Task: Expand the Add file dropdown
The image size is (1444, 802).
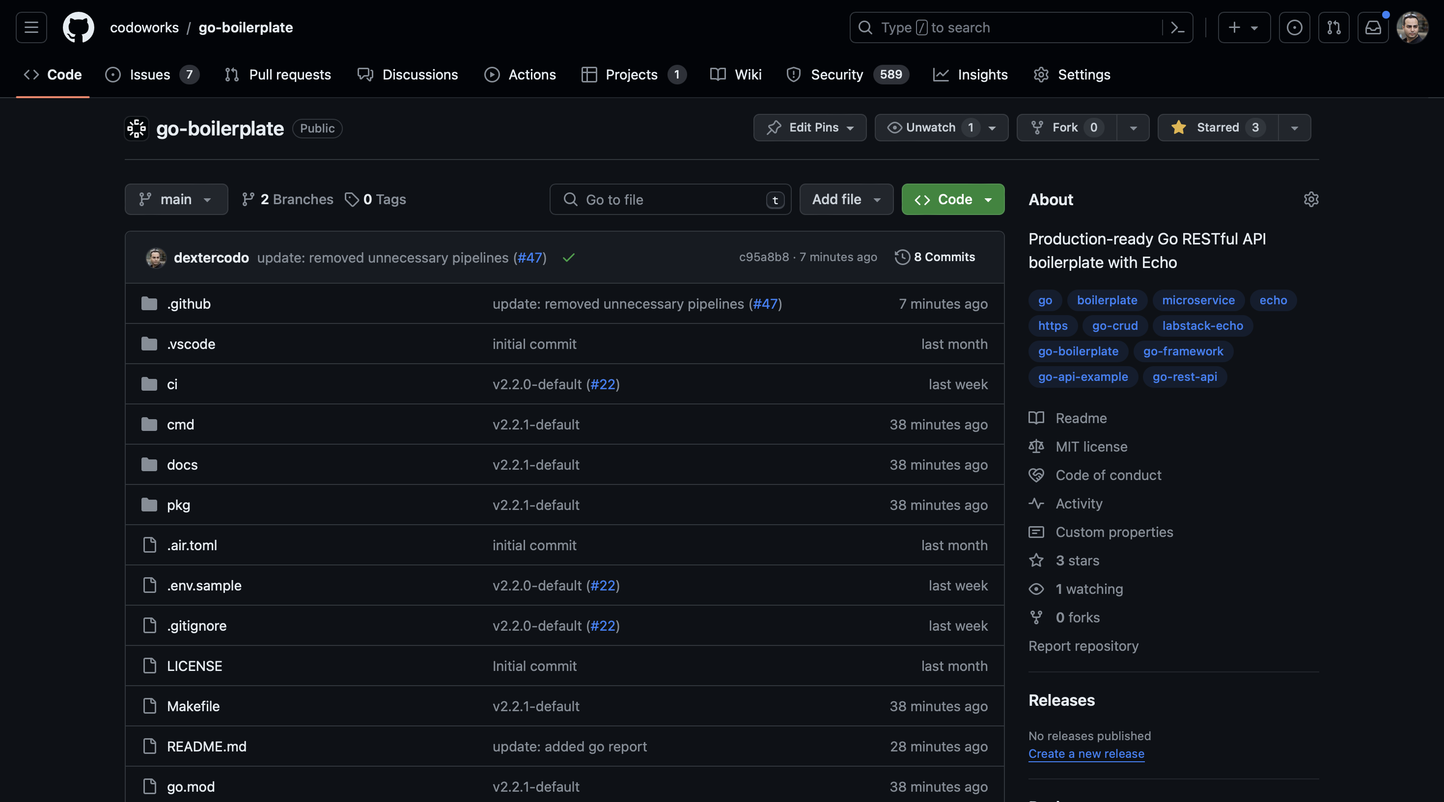Action: [x=846, y=199]
